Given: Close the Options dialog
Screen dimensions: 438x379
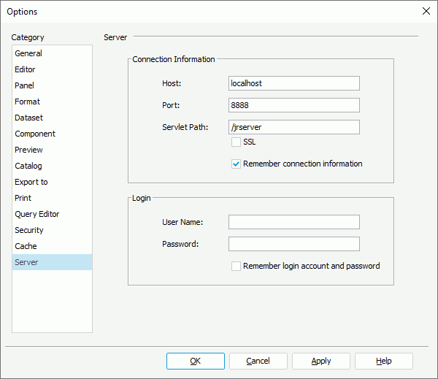Looking at the screenshot, I should click(426, 11).
